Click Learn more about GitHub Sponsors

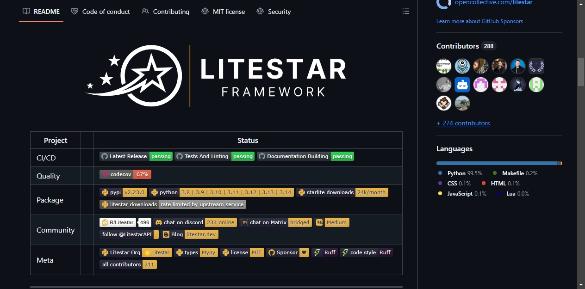click(x=479, y=21)
